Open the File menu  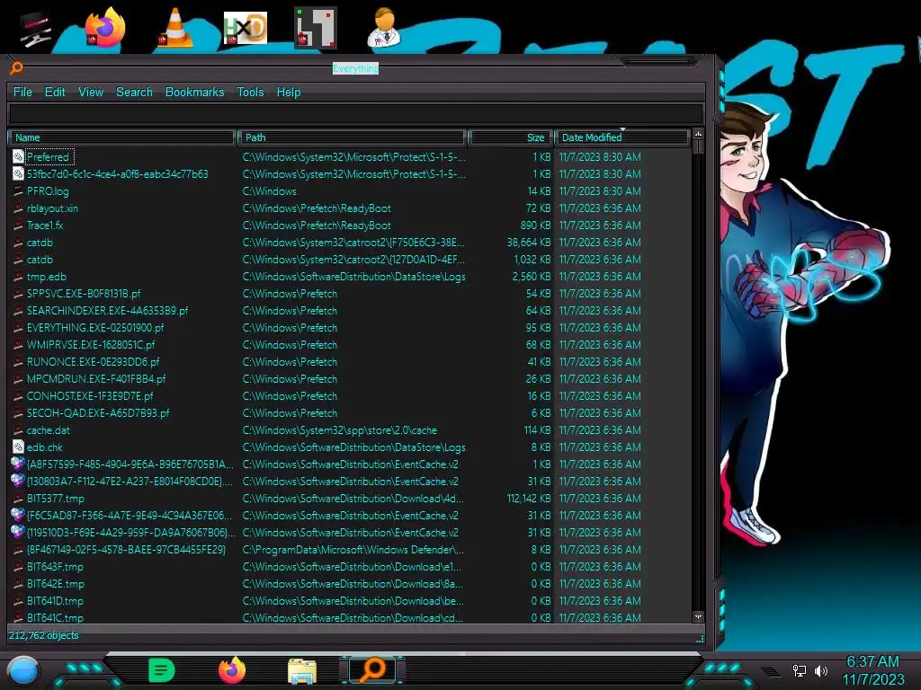point(22,93)
